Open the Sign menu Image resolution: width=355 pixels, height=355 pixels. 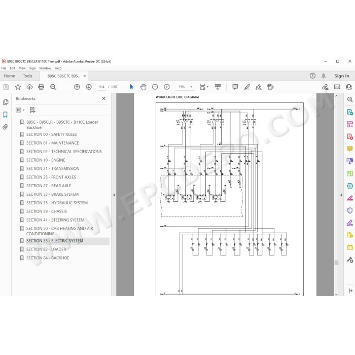pos(32,68)
